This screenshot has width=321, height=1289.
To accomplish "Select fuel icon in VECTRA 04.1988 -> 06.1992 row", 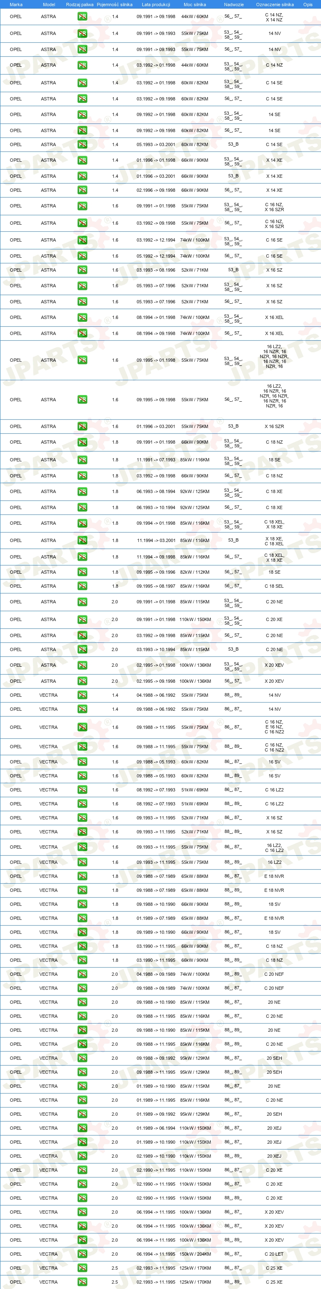I will click(x=83, y=695).
